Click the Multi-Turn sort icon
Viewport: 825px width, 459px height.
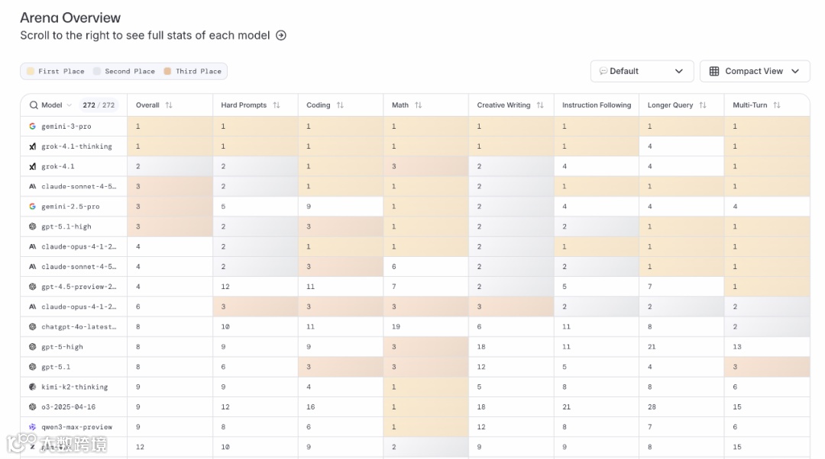click(777, 105)
